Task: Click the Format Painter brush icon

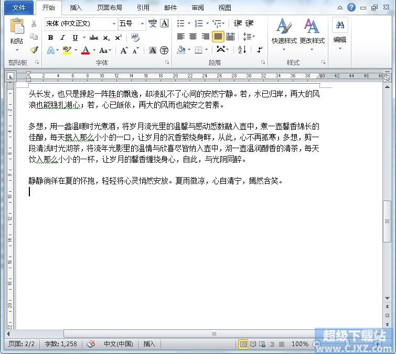Action: click(x=34, y=50)
